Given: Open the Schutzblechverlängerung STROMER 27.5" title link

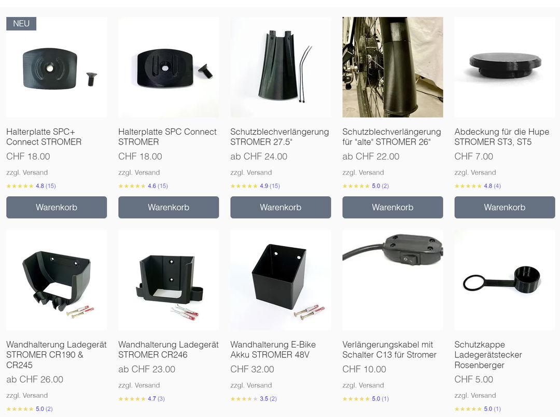Looking at the screenshot, I should point(279,137).
